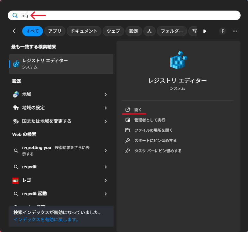Click the スタートにピン留めする pin icon
248x232 pixels.
128,140
